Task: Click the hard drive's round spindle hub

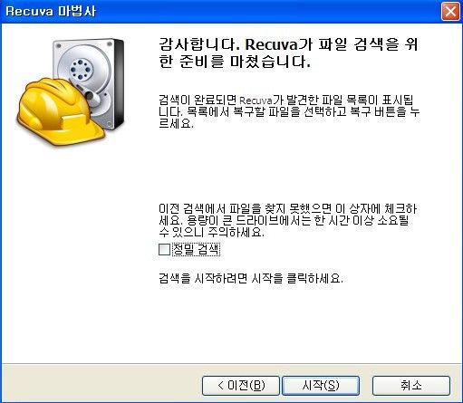Action: pos(81,70)
